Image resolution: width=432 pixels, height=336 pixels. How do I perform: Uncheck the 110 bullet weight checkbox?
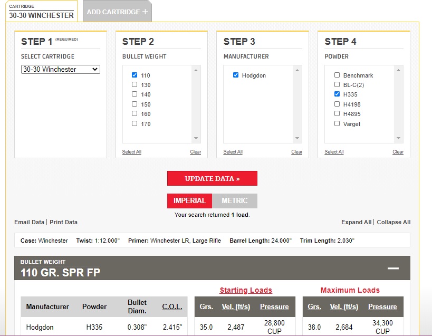click(135, 75)
